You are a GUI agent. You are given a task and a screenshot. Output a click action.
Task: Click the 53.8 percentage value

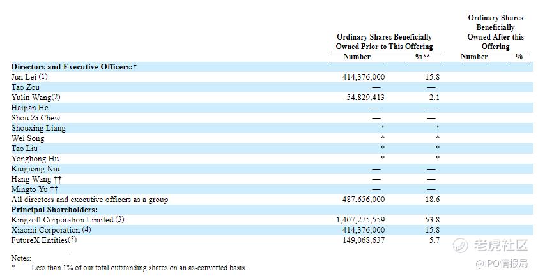click(x=433, y=220)
